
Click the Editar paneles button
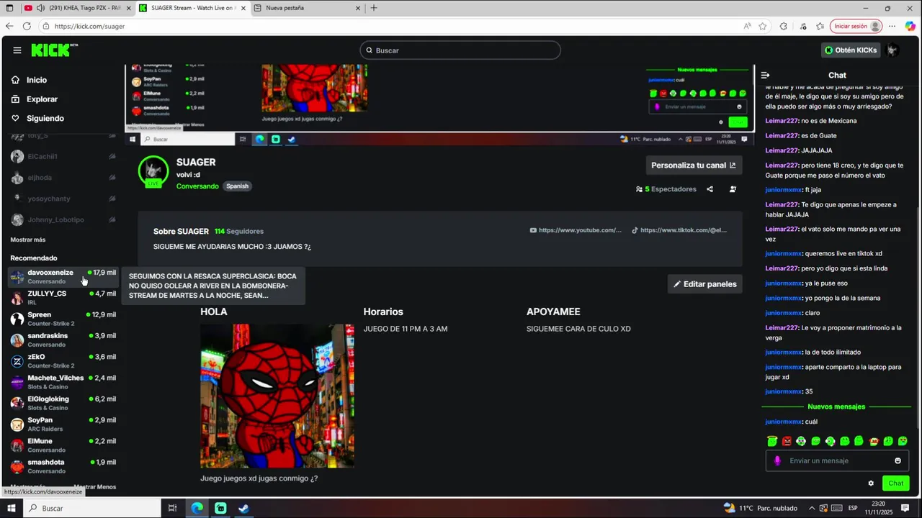(x=704, y=284)
